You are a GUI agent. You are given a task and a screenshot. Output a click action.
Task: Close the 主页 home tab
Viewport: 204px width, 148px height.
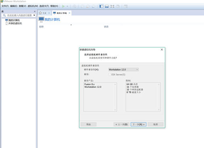49,13
